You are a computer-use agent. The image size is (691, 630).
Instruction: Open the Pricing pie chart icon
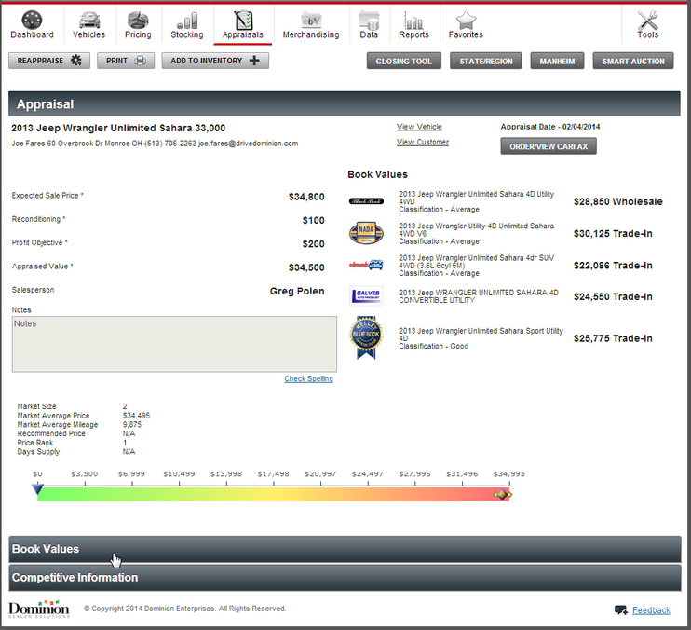point(138,20)
